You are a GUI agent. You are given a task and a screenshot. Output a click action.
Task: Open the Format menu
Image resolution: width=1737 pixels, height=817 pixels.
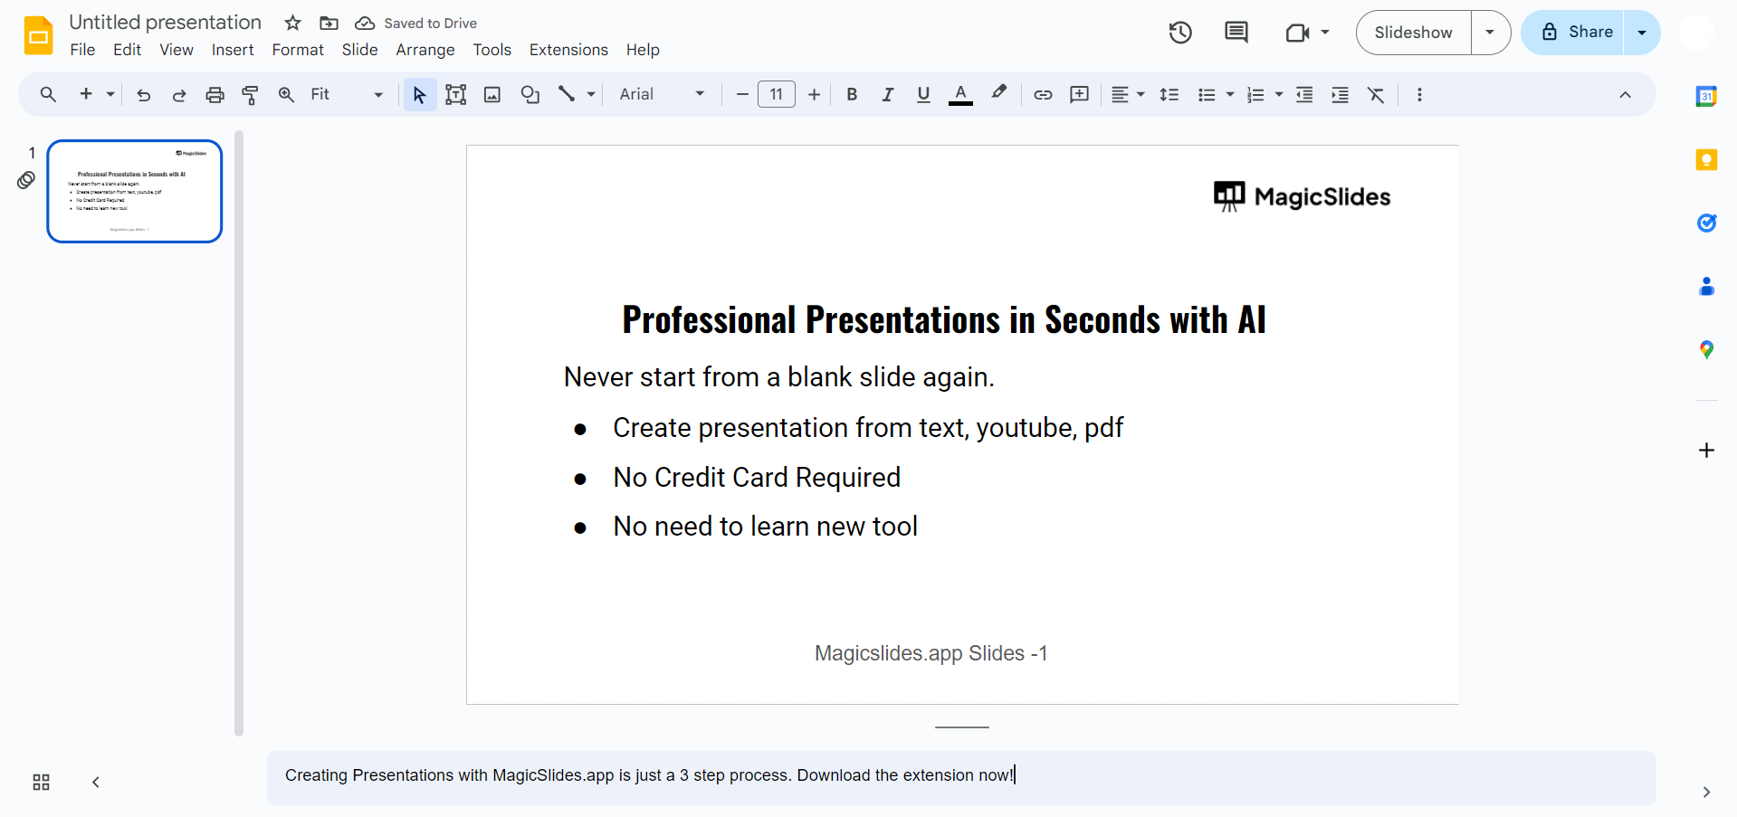tap(298, 50)
